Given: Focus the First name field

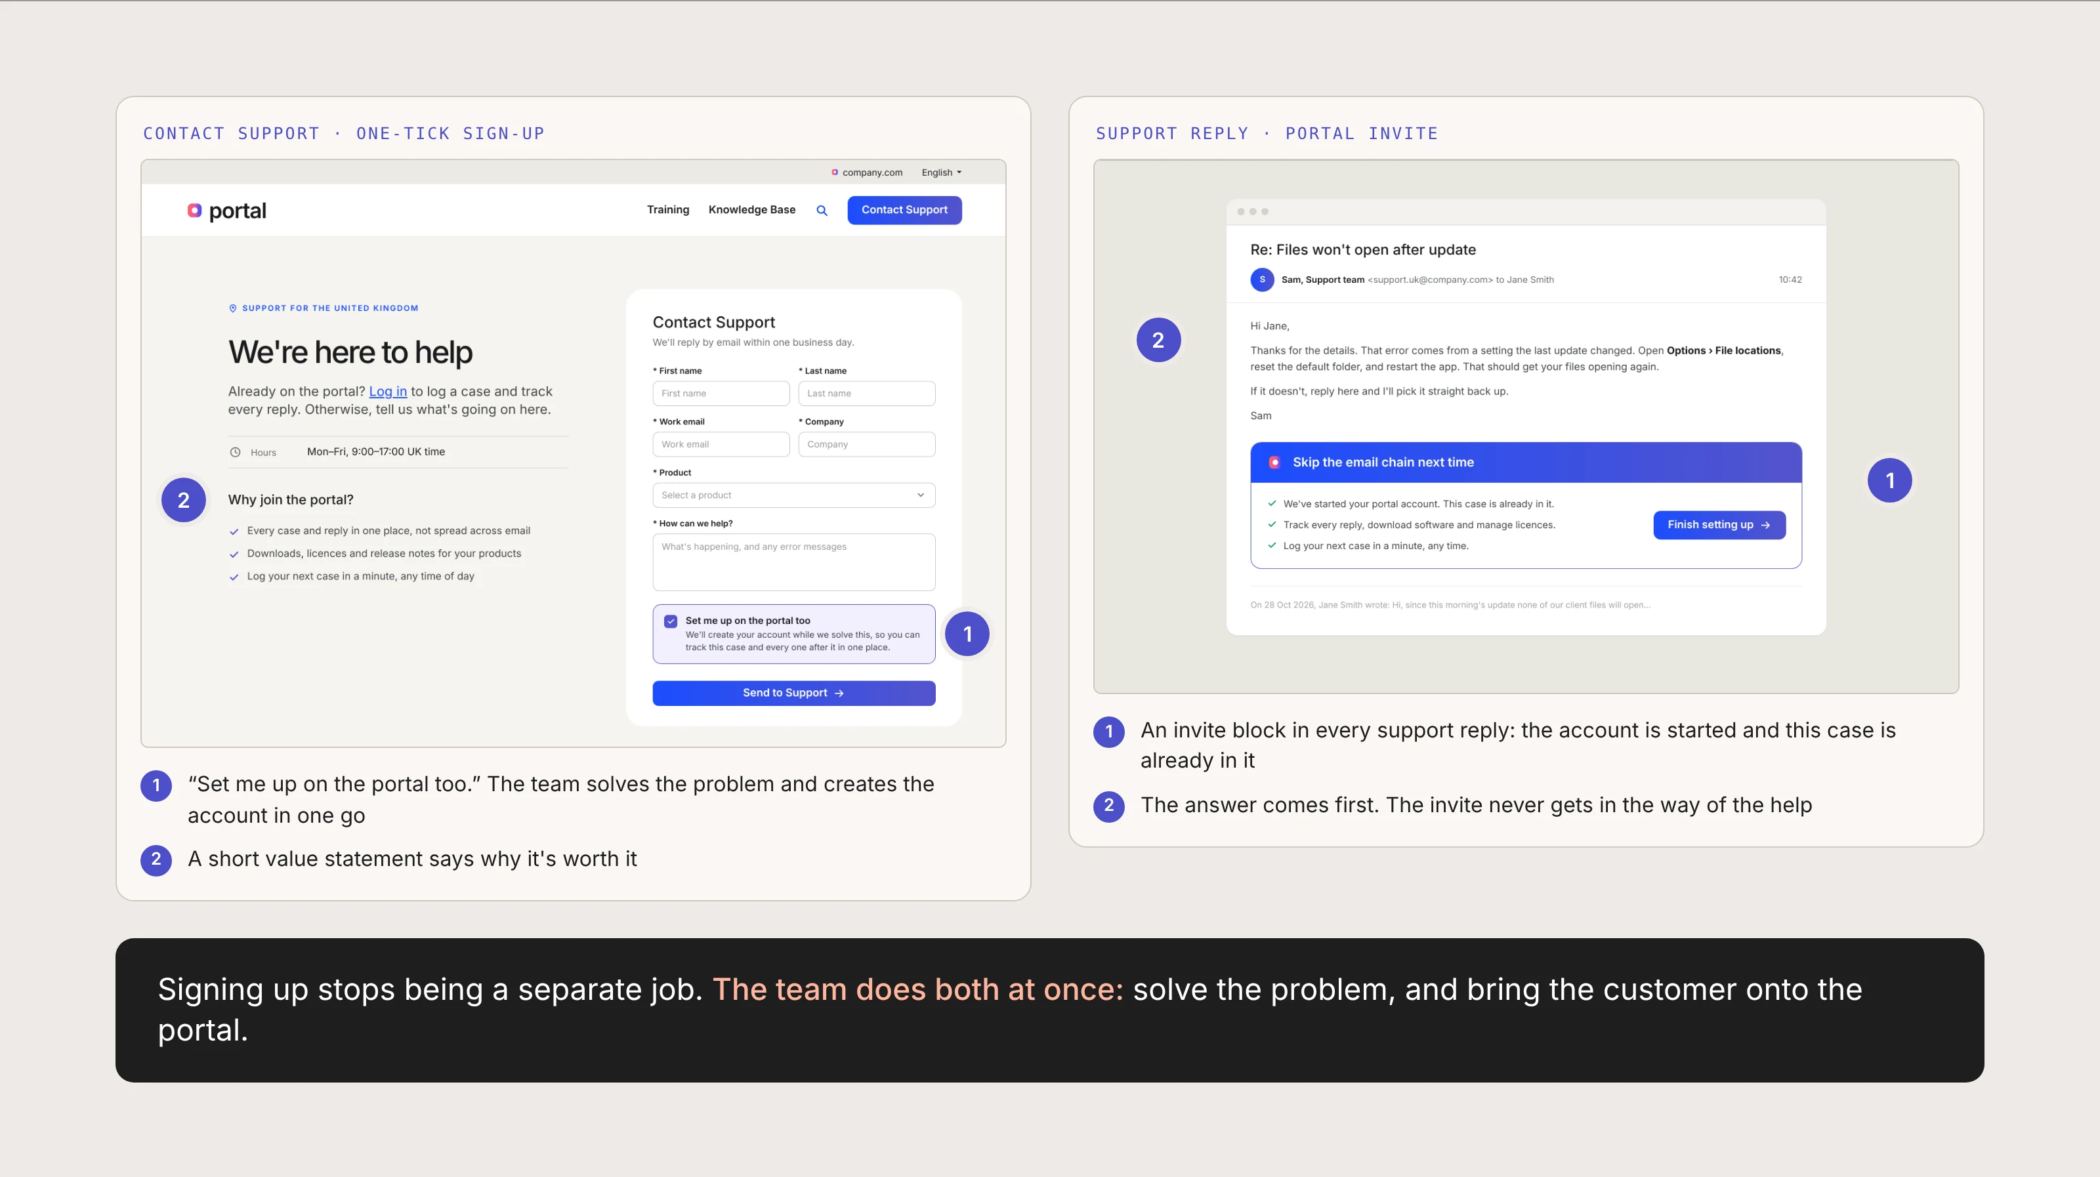Looking at the screenshot, I should coord(721,393).
